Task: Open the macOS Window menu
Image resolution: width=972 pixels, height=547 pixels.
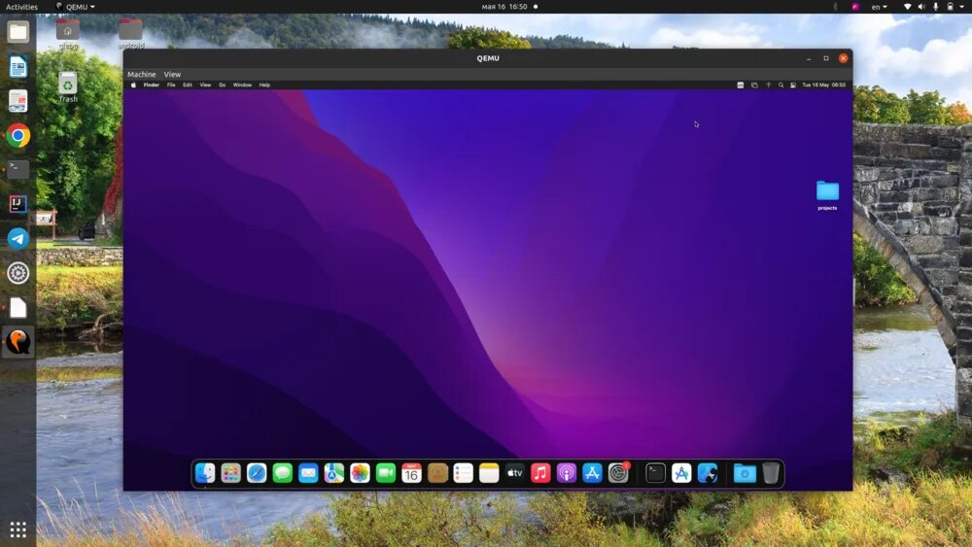Action: click(x=242, y=85)
